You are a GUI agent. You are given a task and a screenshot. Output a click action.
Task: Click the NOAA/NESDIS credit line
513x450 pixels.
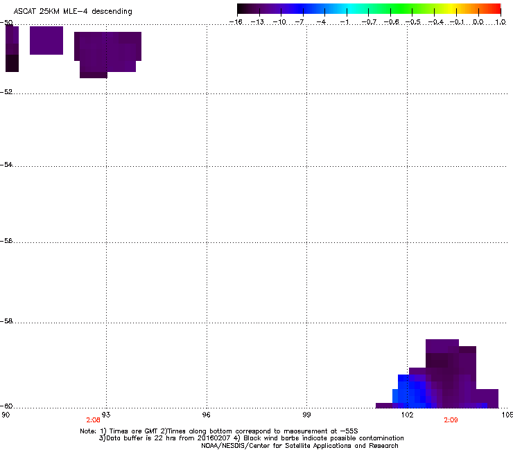tap(299, 446)
